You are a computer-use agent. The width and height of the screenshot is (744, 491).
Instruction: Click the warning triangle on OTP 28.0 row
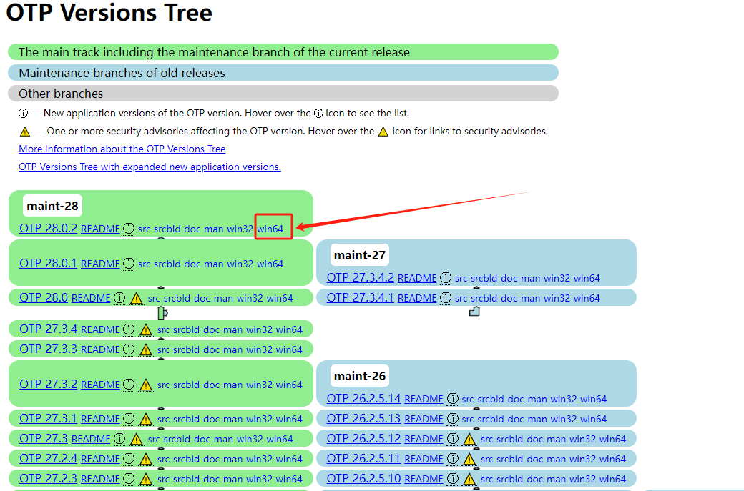point(137,298)
